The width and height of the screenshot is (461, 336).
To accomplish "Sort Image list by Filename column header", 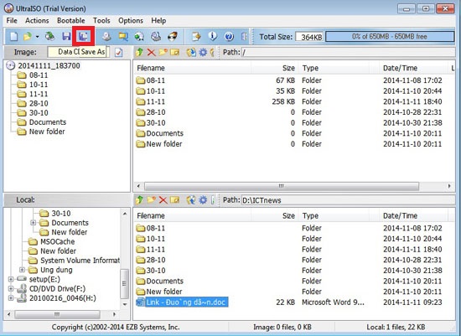I will tap(193, 68).
